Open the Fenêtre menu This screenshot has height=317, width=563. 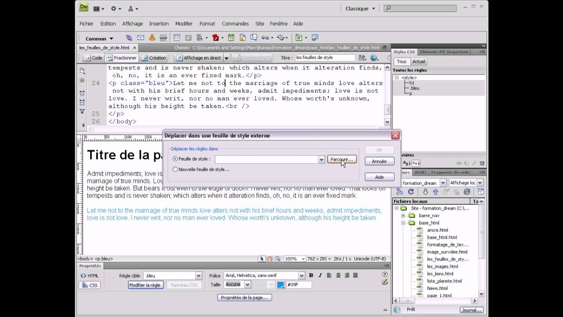(278, 24)
